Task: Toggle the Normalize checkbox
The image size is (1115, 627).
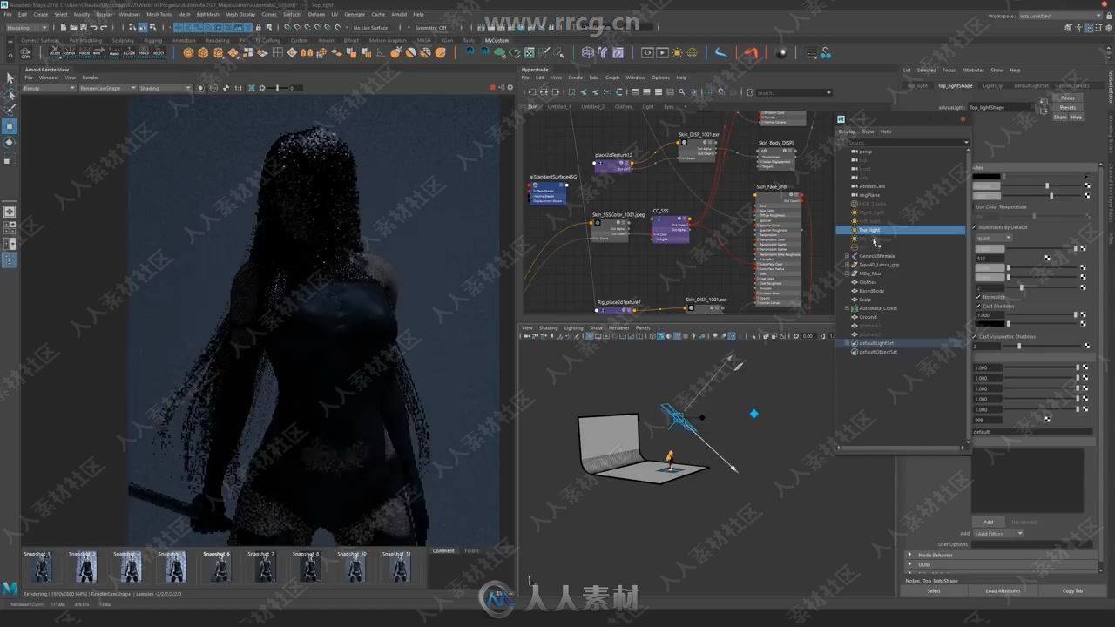Action: 978,297
